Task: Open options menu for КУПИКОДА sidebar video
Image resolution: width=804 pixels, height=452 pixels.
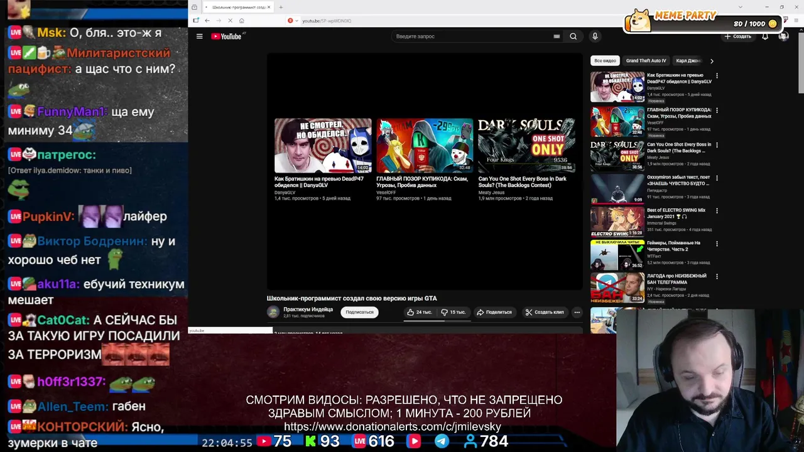Action: click(x=717, y=110)
